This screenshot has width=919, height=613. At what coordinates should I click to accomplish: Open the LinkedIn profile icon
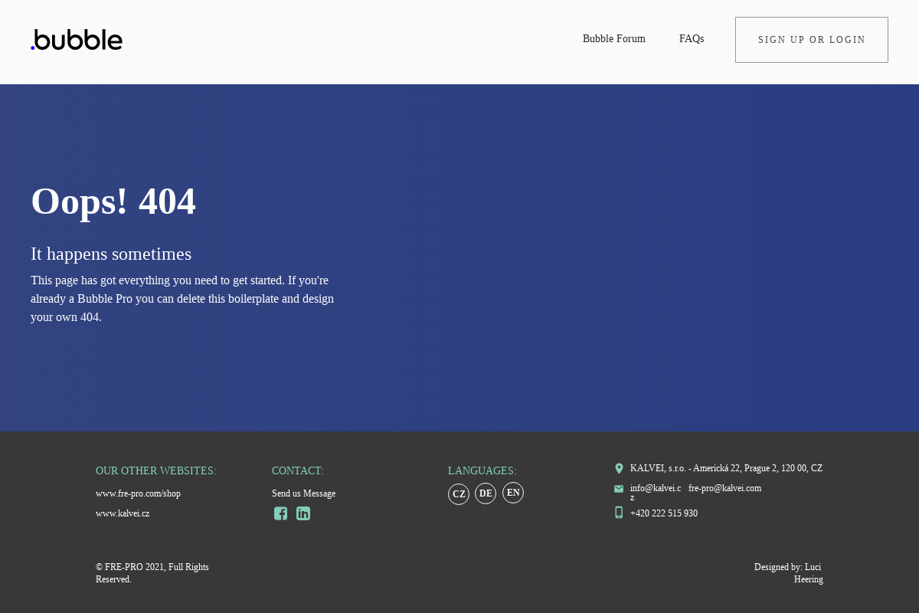[303, 513]
